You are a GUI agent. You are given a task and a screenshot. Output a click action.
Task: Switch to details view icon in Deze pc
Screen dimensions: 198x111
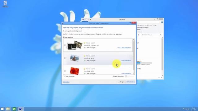[x=159, y=77]
